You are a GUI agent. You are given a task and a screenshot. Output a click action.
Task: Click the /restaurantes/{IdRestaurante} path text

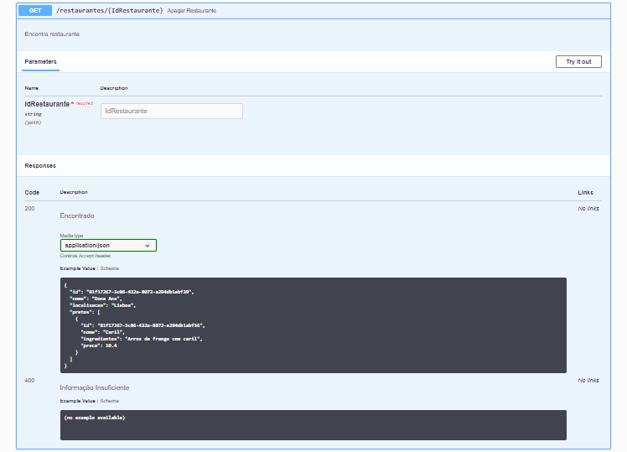[110, 11]
